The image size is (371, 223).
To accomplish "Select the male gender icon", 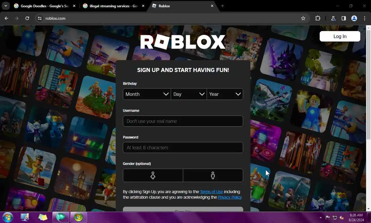I will point(213,175).
